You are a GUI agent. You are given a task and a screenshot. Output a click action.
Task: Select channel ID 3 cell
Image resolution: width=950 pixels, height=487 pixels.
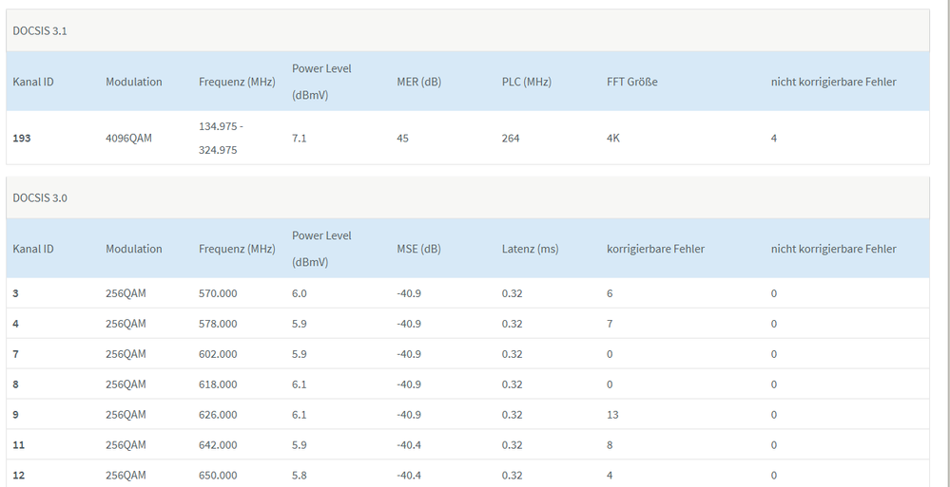16,293
